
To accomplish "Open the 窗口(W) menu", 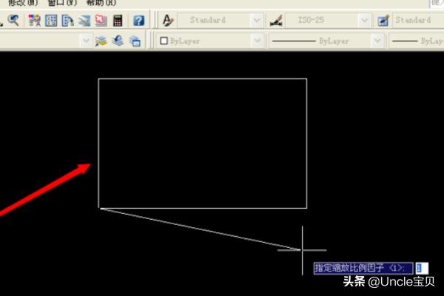I will 62,3.
